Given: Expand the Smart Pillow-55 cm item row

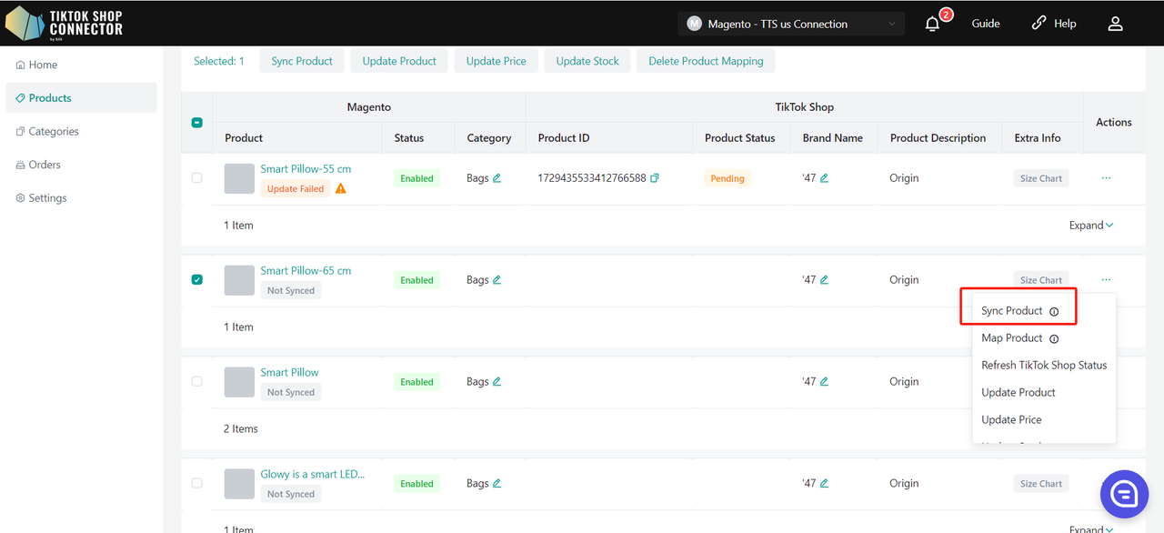Looking at the screenshot, I should [1090, 226].
